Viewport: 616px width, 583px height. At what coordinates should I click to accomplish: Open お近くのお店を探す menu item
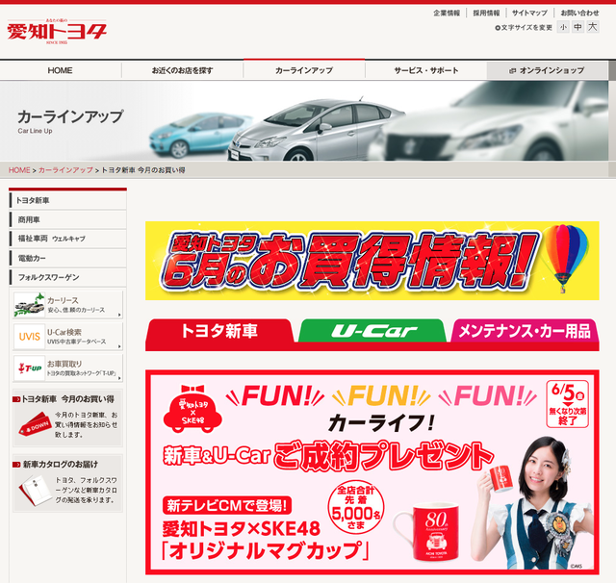pyautogui.click(x=182, y=70)
